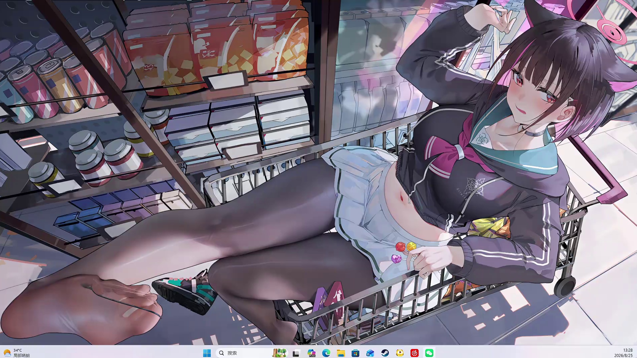Viewport: 637px width, 358px height.
Task: Open the Windows Start menu
Action: tap(207, 353)
